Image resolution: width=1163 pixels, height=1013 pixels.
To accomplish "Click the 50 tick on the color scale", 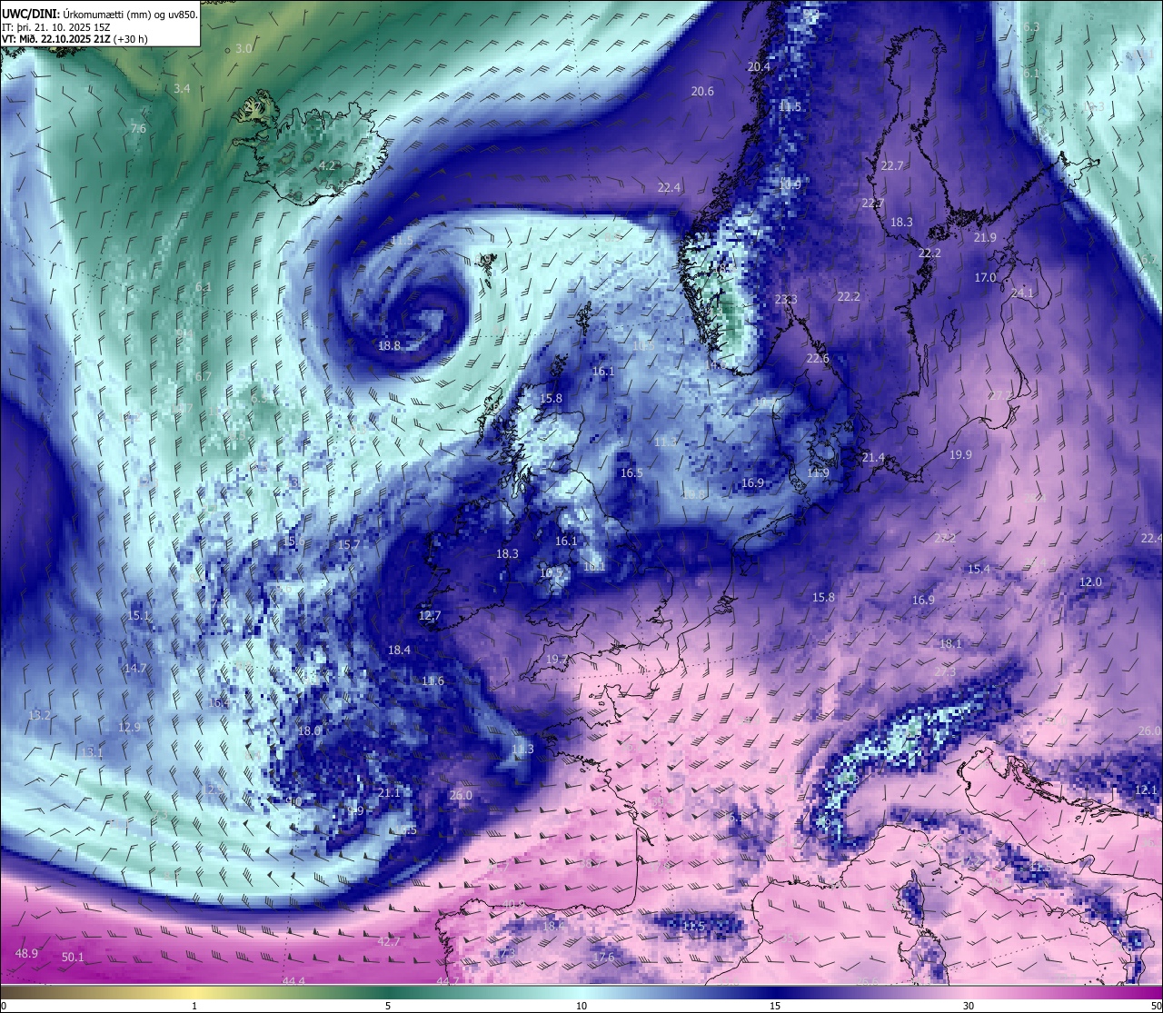I will 1156,1006.
